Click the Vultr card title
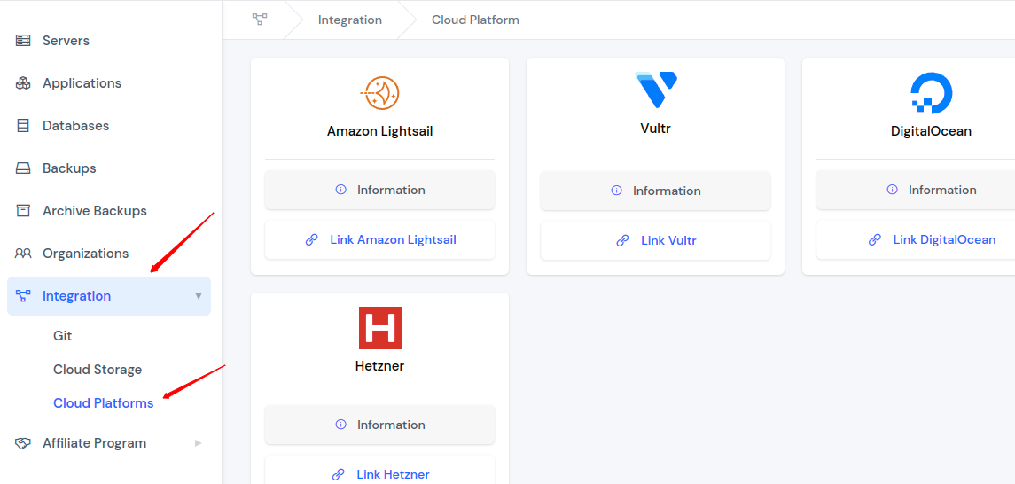 tap(656, 129)
